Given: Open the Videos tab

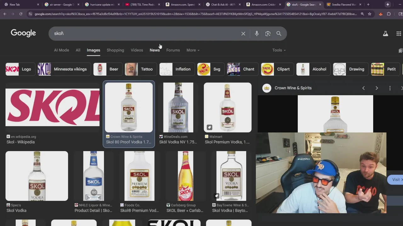Looking at the screenshot, I should coord(137,50).
